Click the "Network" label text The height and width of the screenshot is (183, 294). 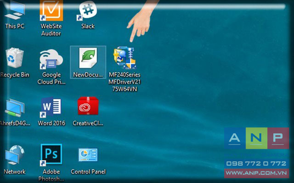pos(15,172)
